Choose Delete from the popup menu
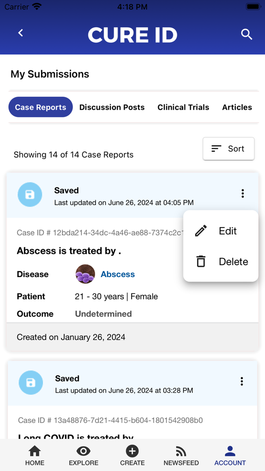The image size is (265, 471). click(221, 262)
